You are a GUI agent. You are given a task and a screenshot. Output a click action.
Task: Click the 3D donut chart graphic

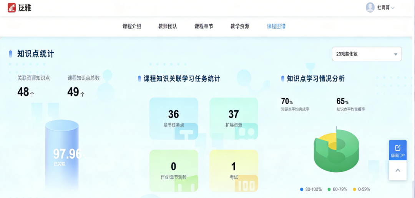point(336,151)
